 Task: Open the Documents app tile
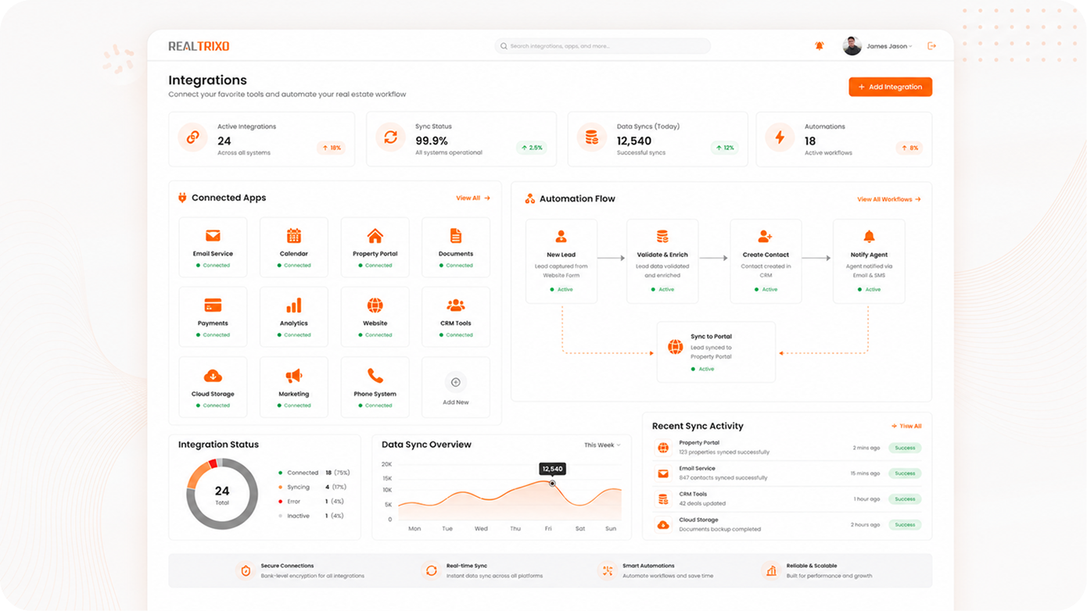[x=456, y=248]
